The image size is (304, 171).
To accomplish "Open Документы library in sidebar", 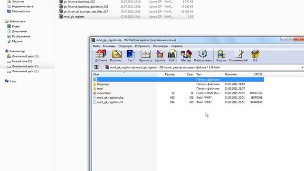I will (x=19, y=31).
